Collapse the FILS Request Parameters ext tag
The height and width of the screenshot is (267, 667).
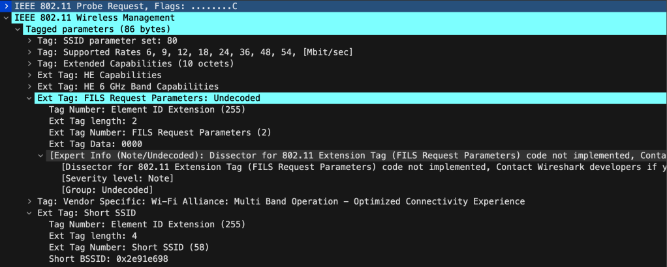[29, 98]
